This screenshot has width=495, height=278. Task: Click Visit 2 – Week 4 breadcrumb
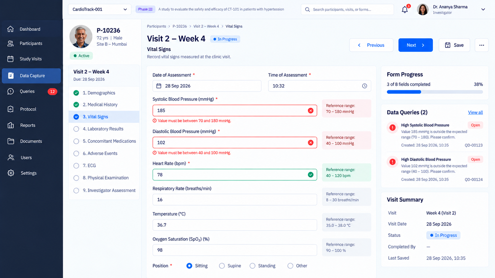206,26
